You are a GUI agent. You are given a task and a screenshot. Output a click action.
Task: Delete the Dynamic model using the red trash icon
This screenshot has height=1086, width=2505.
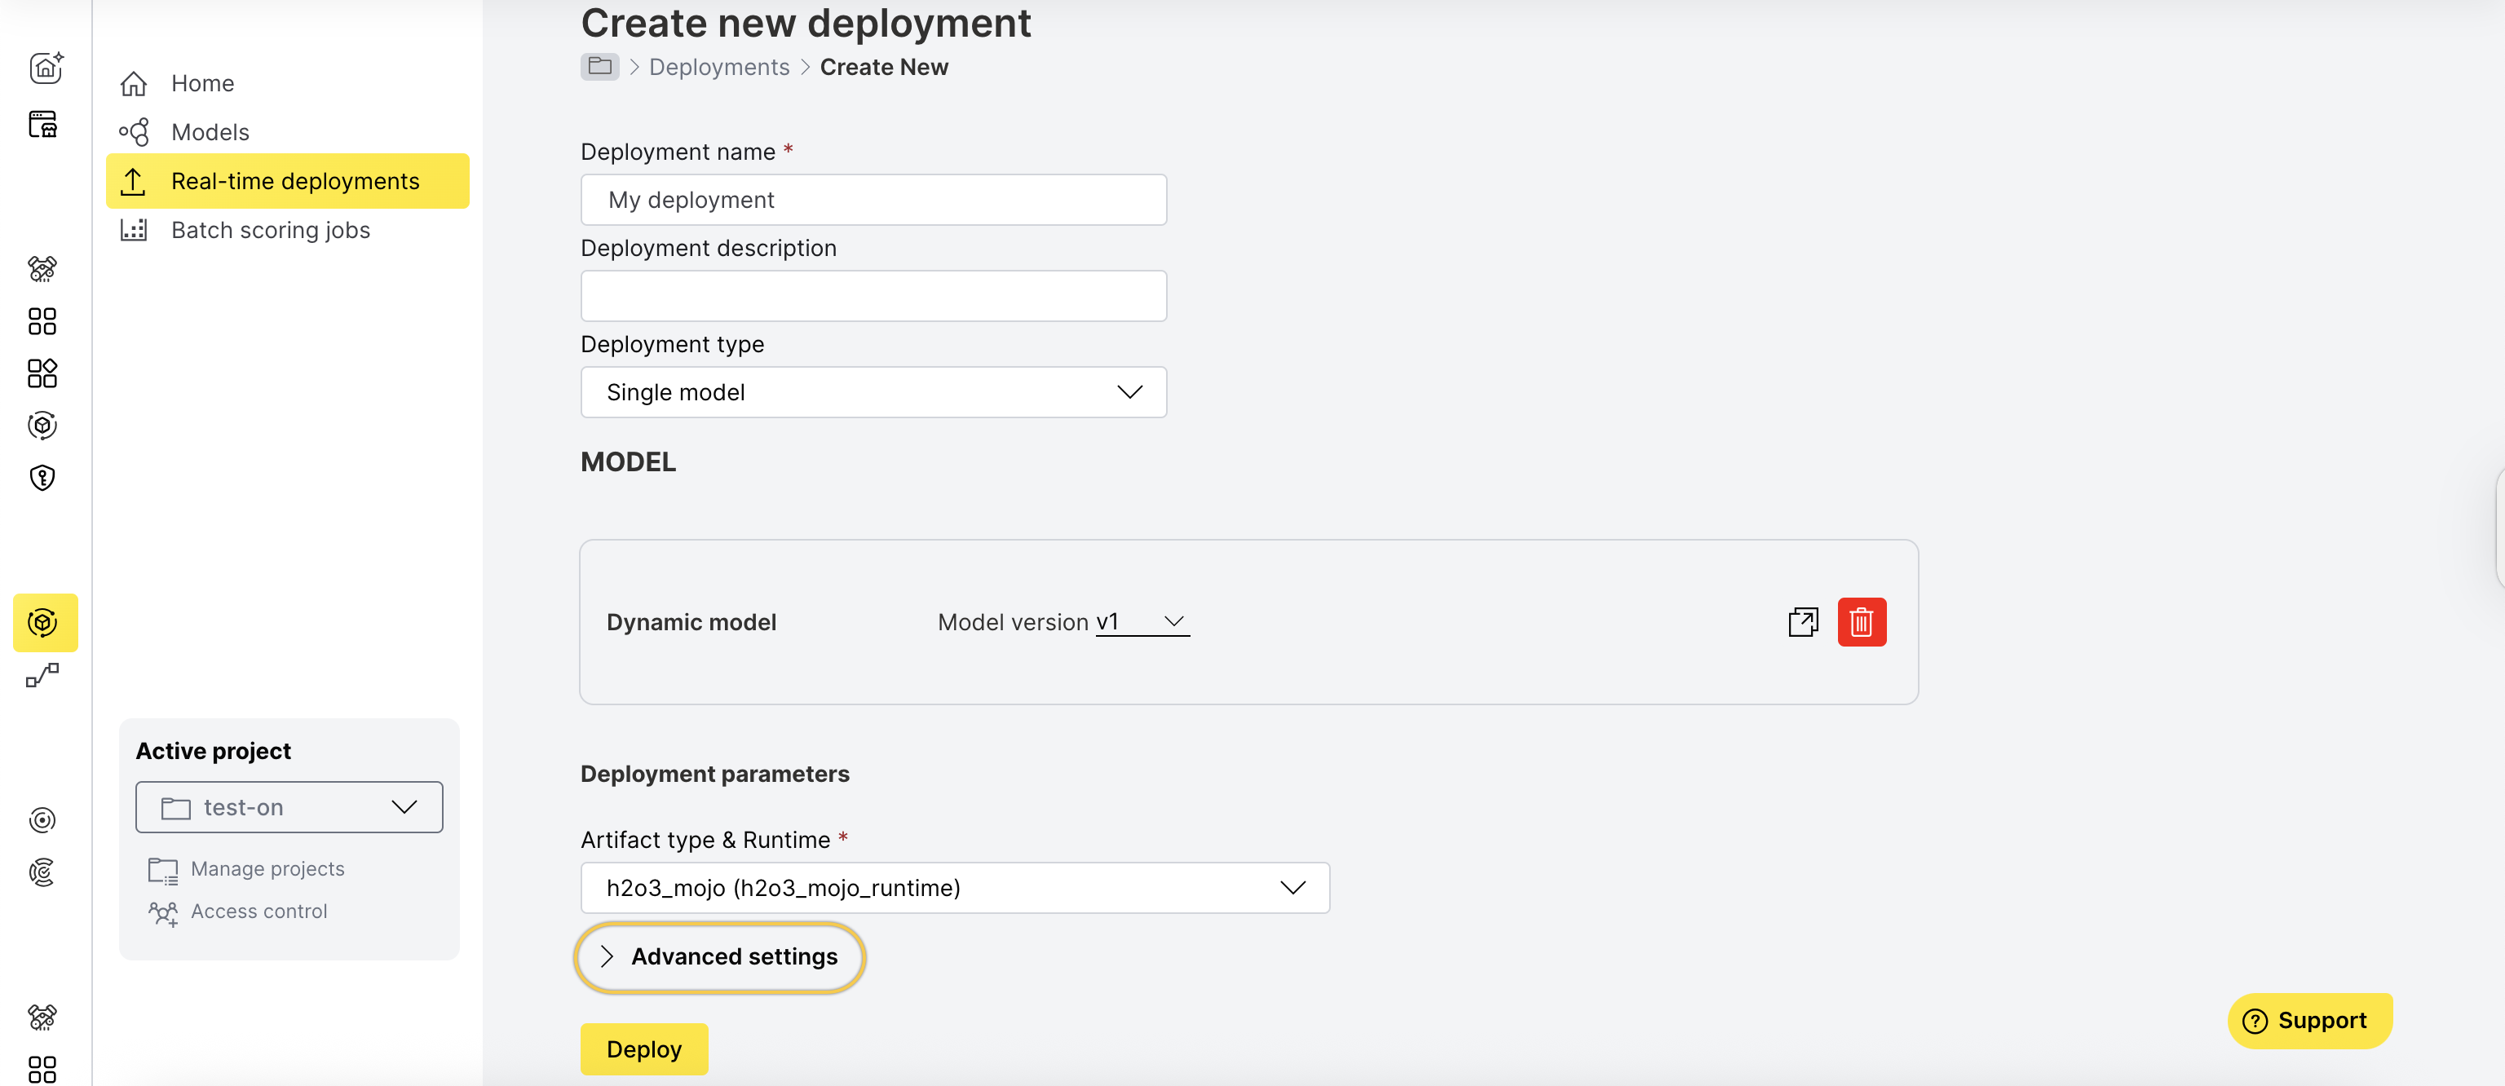pos(1862,622)
